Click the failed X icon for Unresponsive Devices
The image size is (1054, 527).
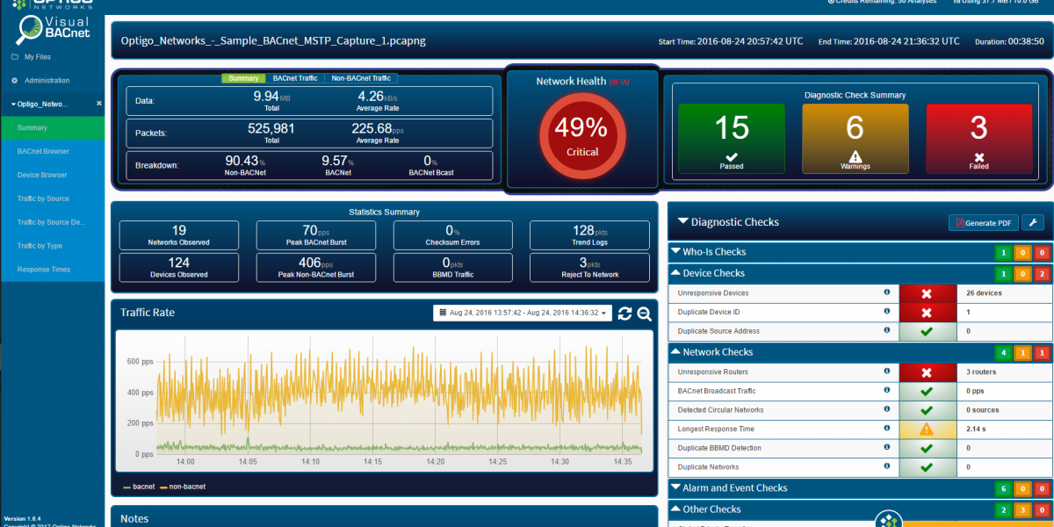[926, 293]
